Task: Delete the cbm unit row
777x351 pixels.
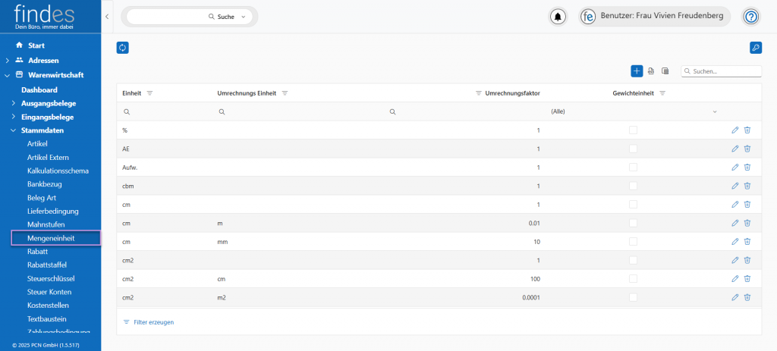Action: point(747,186)
